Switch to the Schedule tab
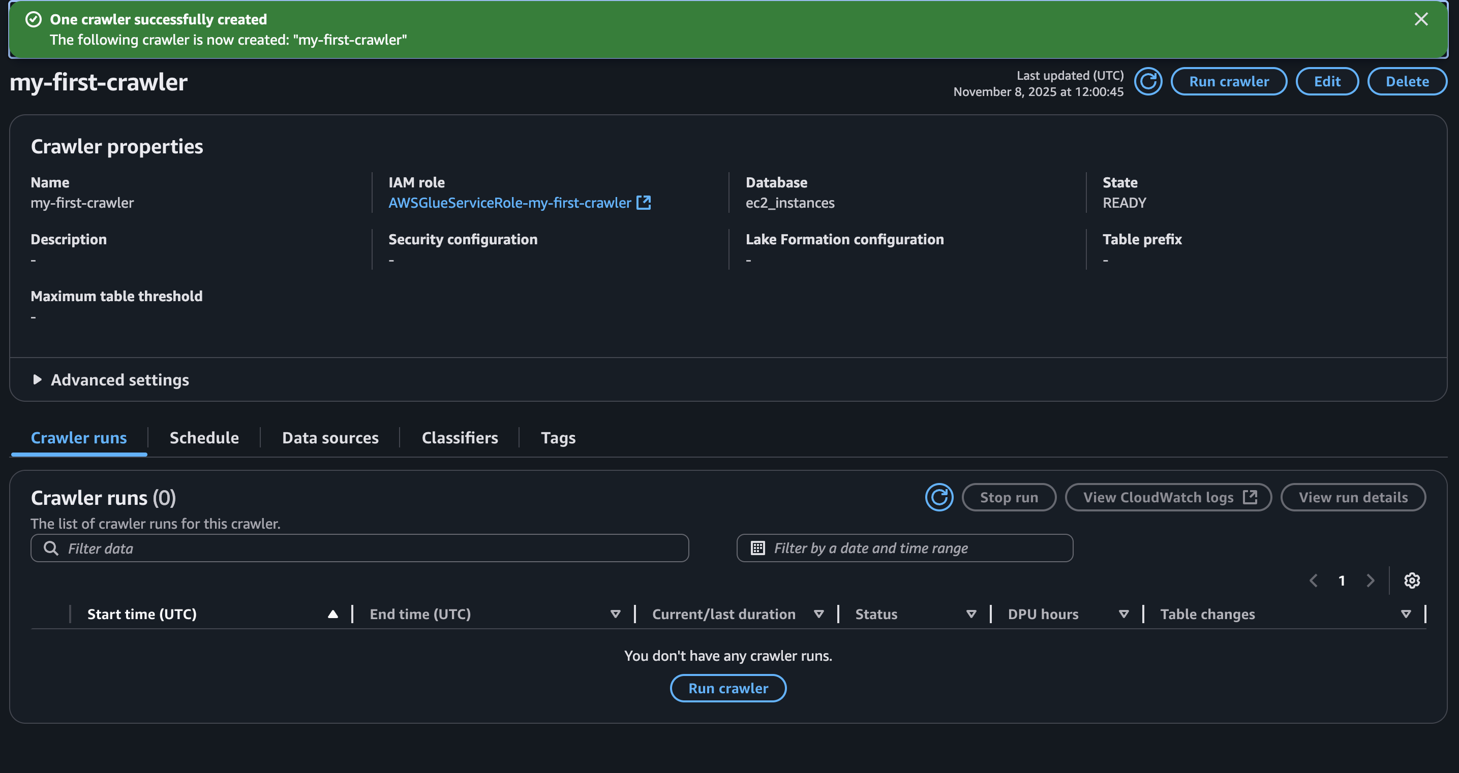1459x773 pixels. click(x=204, y=438)
